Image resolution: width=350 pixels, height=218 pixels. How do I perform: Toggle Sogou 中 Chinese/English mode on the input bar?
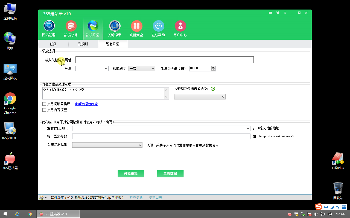pos(326,207)
